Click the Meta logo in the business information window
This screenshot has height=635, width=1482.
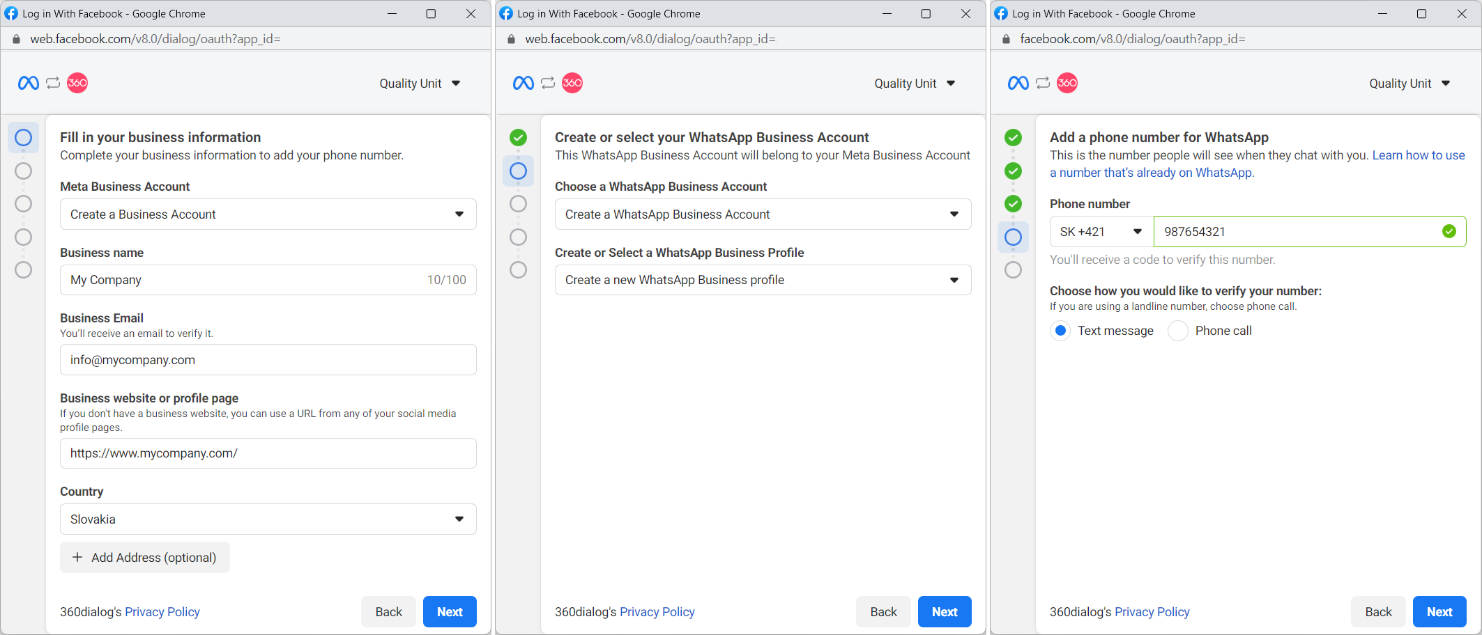(28, 84)
